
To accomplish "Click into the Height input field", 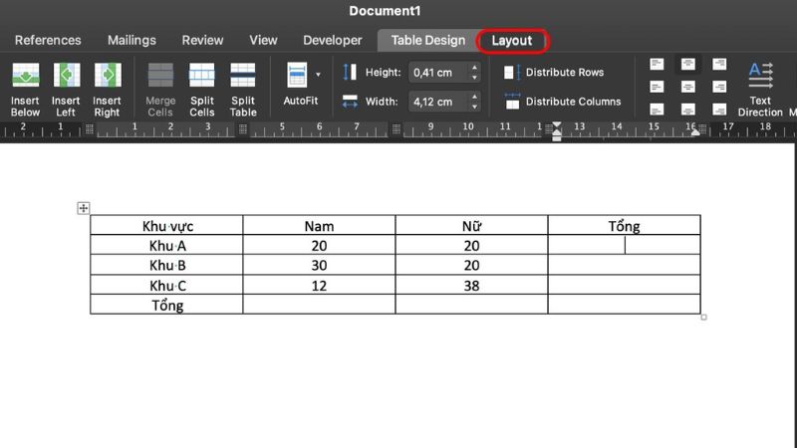I will [x=435, y=73].
